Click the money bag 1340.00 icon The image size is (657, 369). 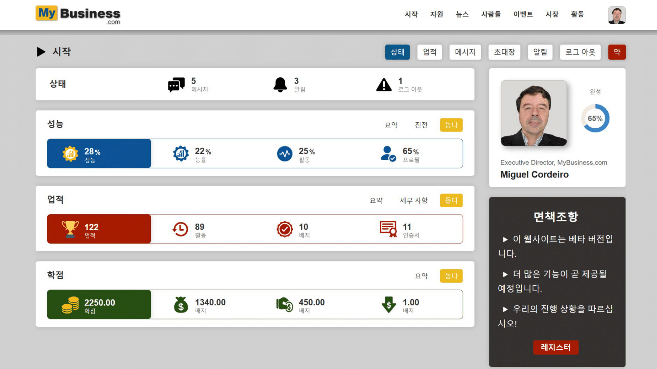pyautogui.click(x=181, y=305)
